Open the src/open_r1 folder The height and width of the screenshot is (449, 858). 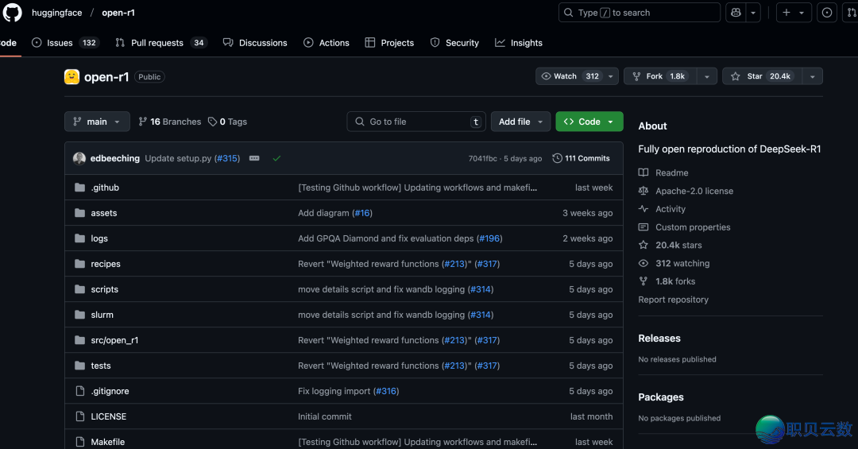coord(114,340)
